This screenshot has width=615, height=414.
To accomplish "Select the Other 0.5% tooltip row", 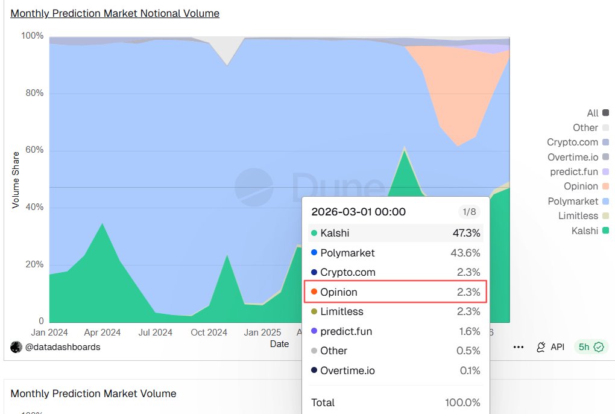I will point(396,351).
